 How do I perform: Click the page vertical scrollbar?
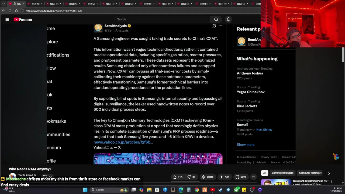343,55
